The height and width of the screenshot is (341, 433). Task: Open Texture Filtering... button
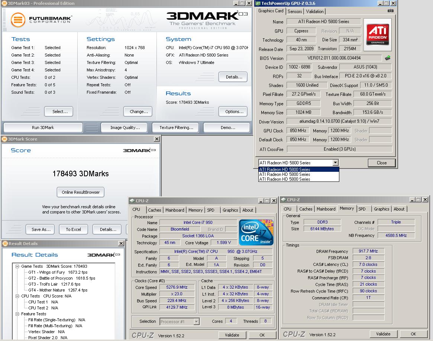(x=176, y=128)
